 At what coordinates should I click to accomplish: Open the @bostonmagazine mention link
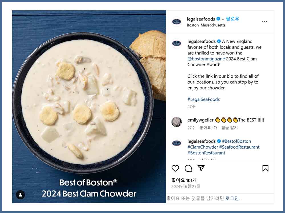pos(206,59)
